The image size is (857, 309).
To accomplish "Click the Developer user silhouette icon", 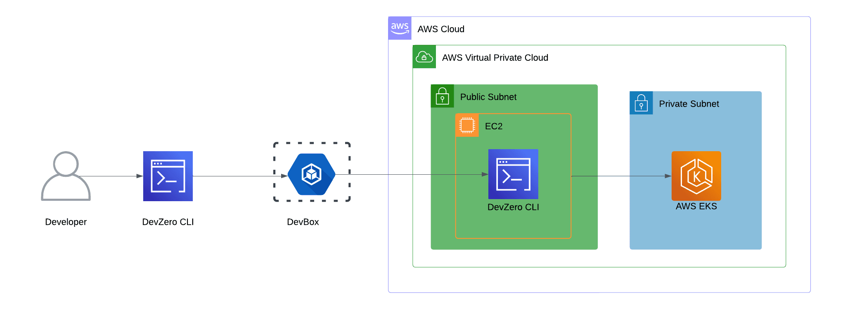I will click(x=66, y=176).
